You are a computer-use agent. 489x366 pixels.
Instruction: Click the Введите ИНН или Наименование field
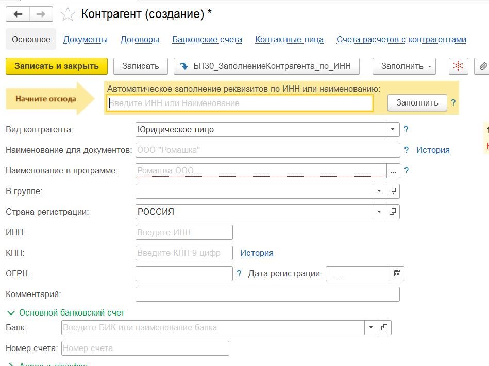click(240, 103)
